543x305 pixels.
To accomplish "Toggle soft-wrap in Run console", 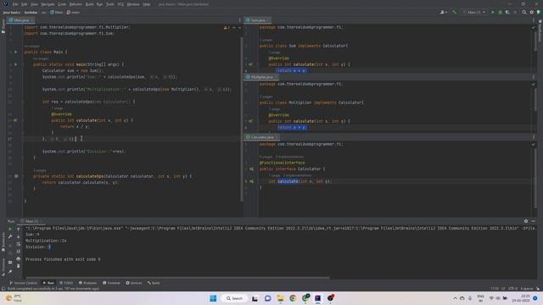I will click(x=19, y=244).
